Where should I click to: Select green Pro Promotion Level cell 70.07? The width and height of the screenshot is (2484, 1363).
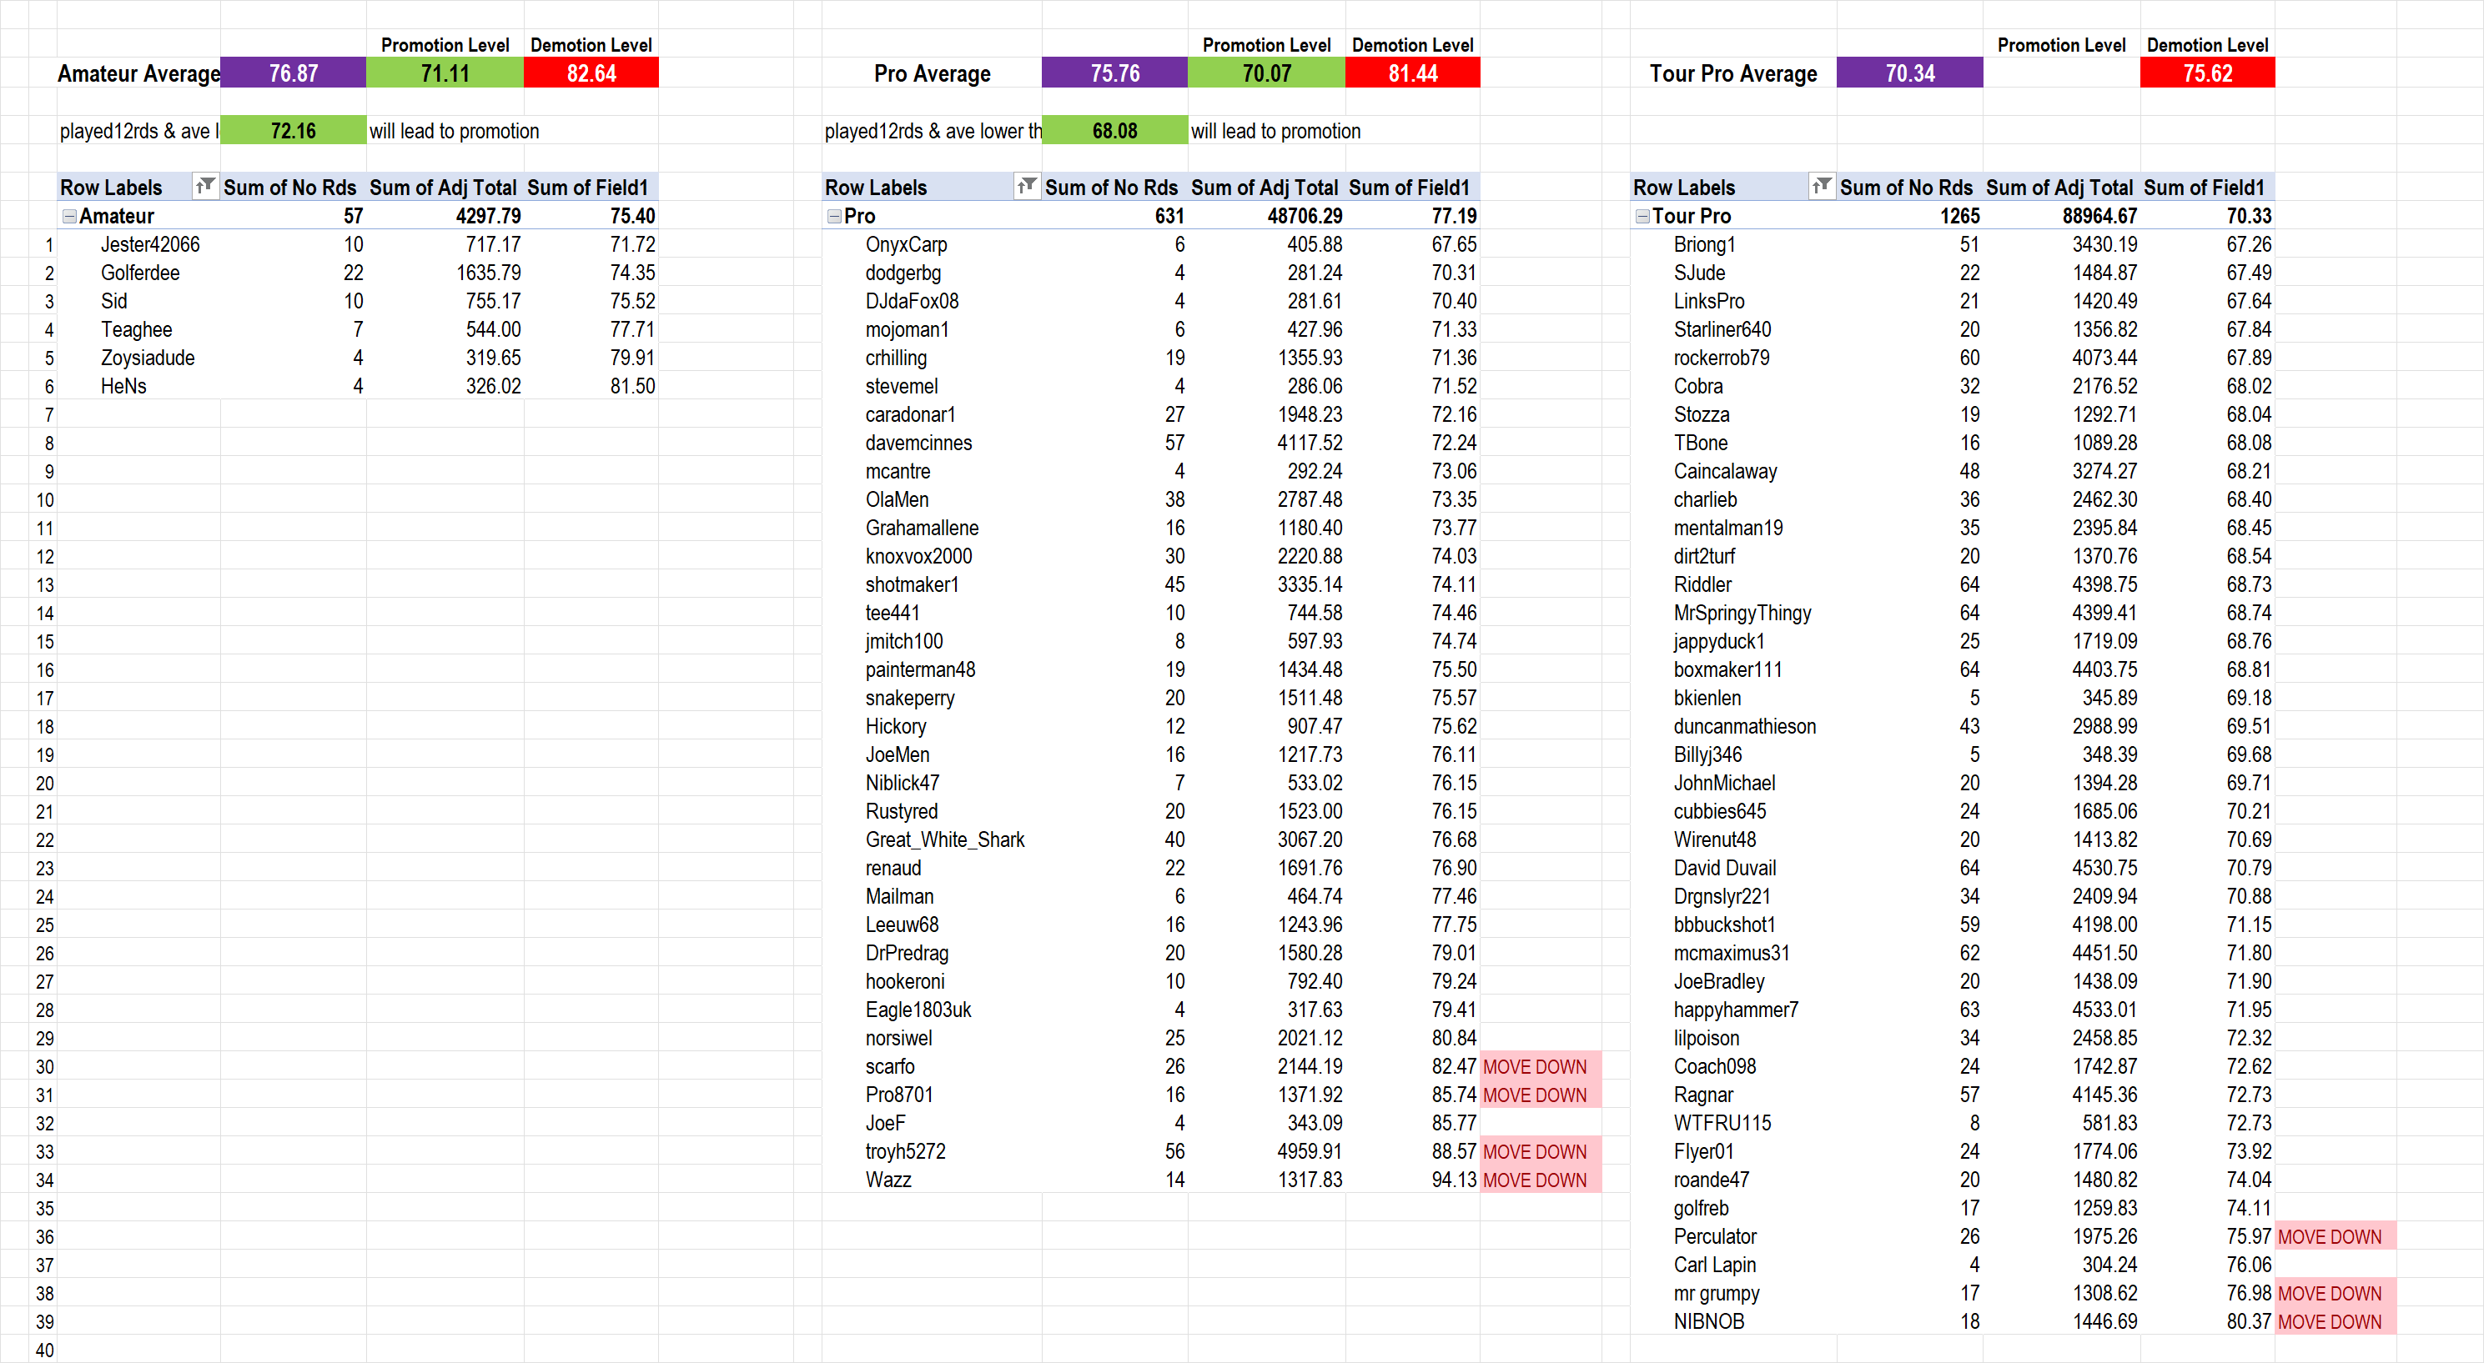[x=1265, y=73]
